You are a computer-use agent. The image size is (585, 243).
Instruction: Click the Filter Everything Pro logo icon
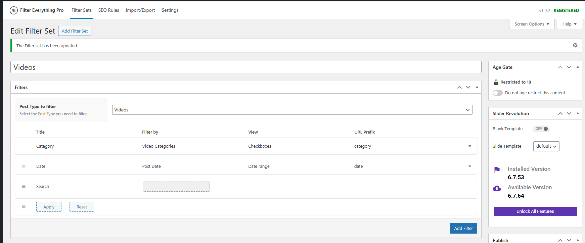tap(14, 10)
